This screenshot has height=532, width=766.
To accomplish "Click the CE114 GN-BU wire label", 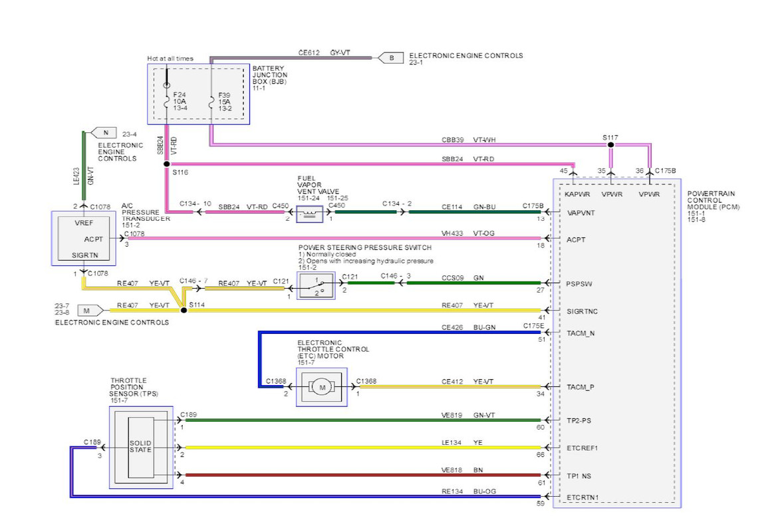I will tap(468, 207).
